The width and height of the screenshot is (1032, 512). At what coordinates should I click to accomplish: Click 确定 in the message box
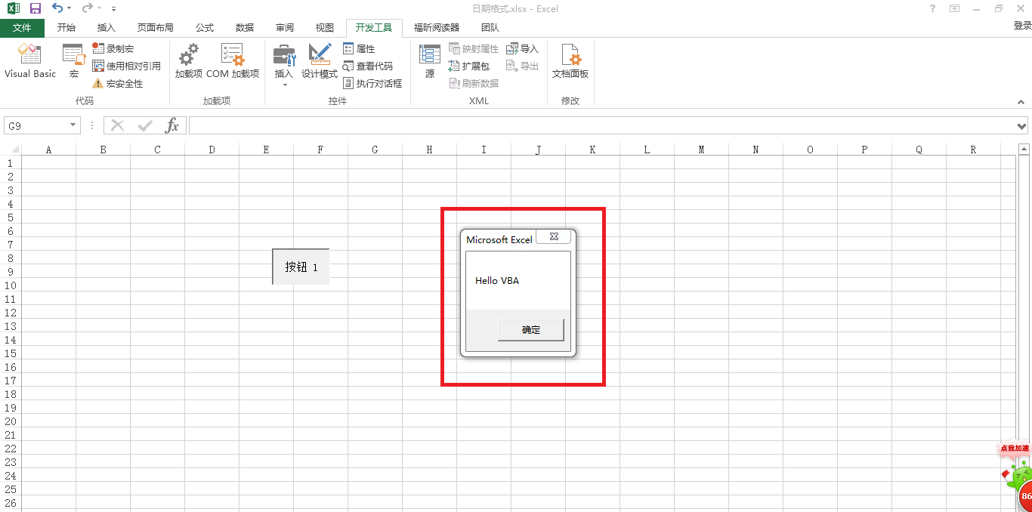tap(531, 330)
